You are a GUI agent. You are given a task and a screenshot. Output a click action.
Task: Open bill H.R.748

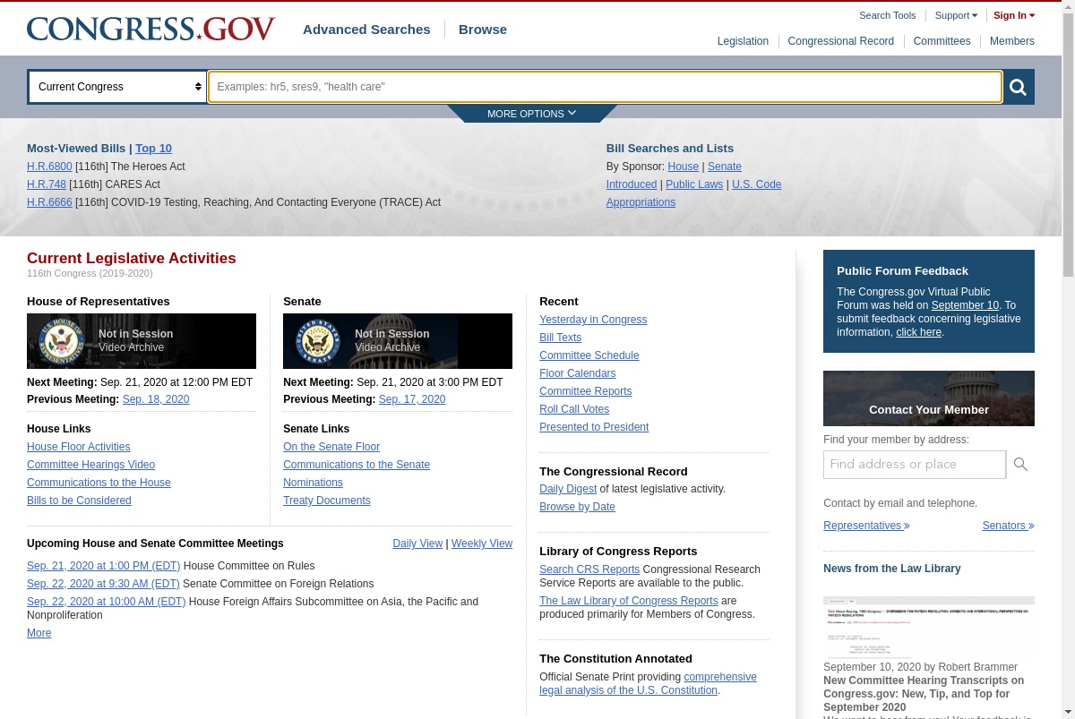47,184
